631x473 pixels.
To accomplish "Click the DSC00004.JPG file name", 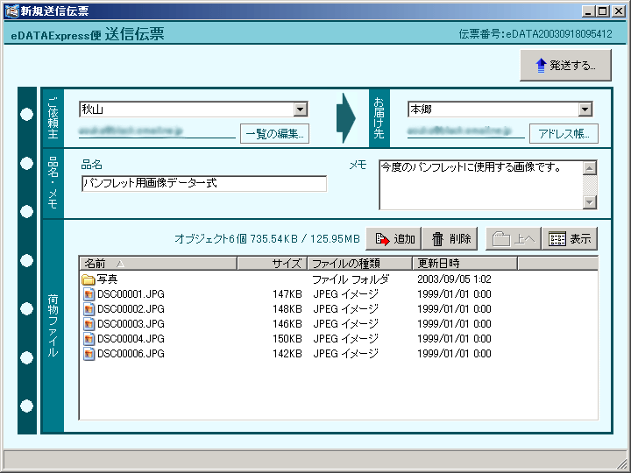I will point(131,339).
